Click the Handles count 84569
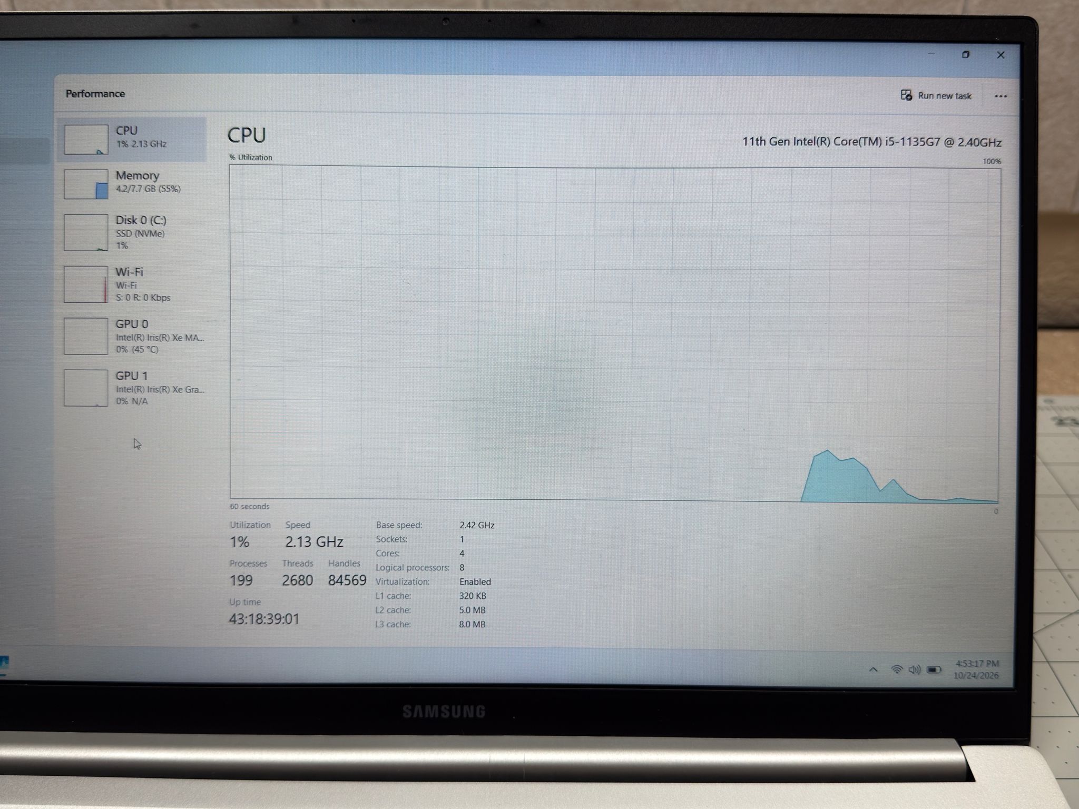The width and height of the screenshot is (1079, 809). coord(347,580)
